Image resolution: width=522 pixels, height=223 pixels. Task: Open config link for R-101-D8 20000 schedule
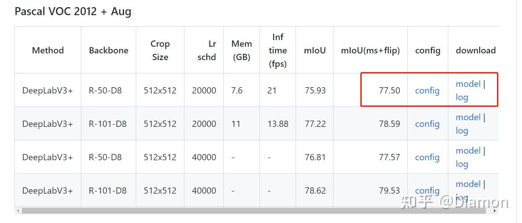(x=427, y=124)
